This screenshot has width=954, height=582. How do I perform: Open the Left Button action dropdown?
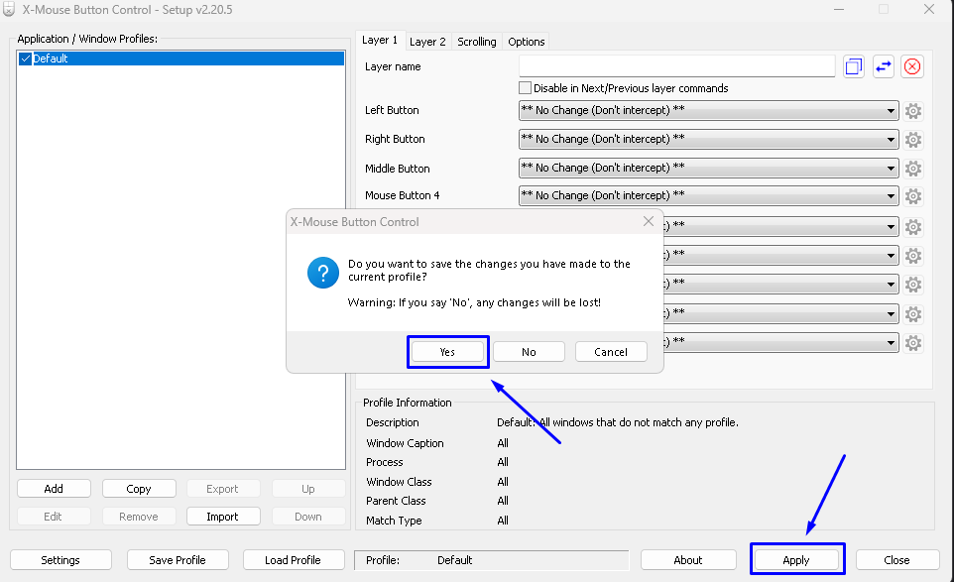(708, 110)
